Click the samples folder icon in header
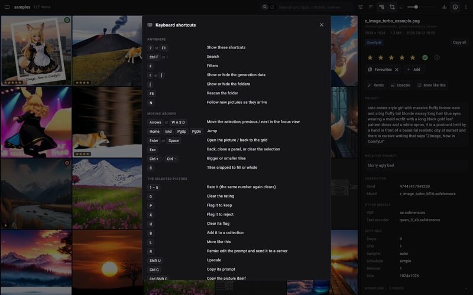 (7, 7)
